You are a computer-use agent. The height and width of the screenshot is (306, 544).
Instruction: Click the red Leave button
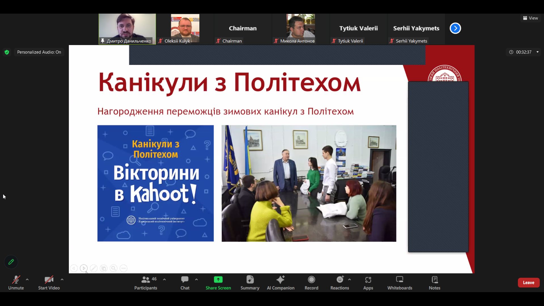(x=528, y=282)
